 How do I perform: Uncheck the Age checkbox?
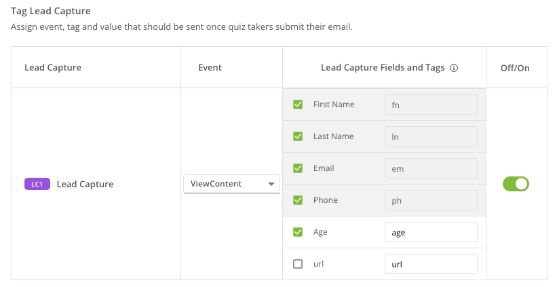[298, 232]
